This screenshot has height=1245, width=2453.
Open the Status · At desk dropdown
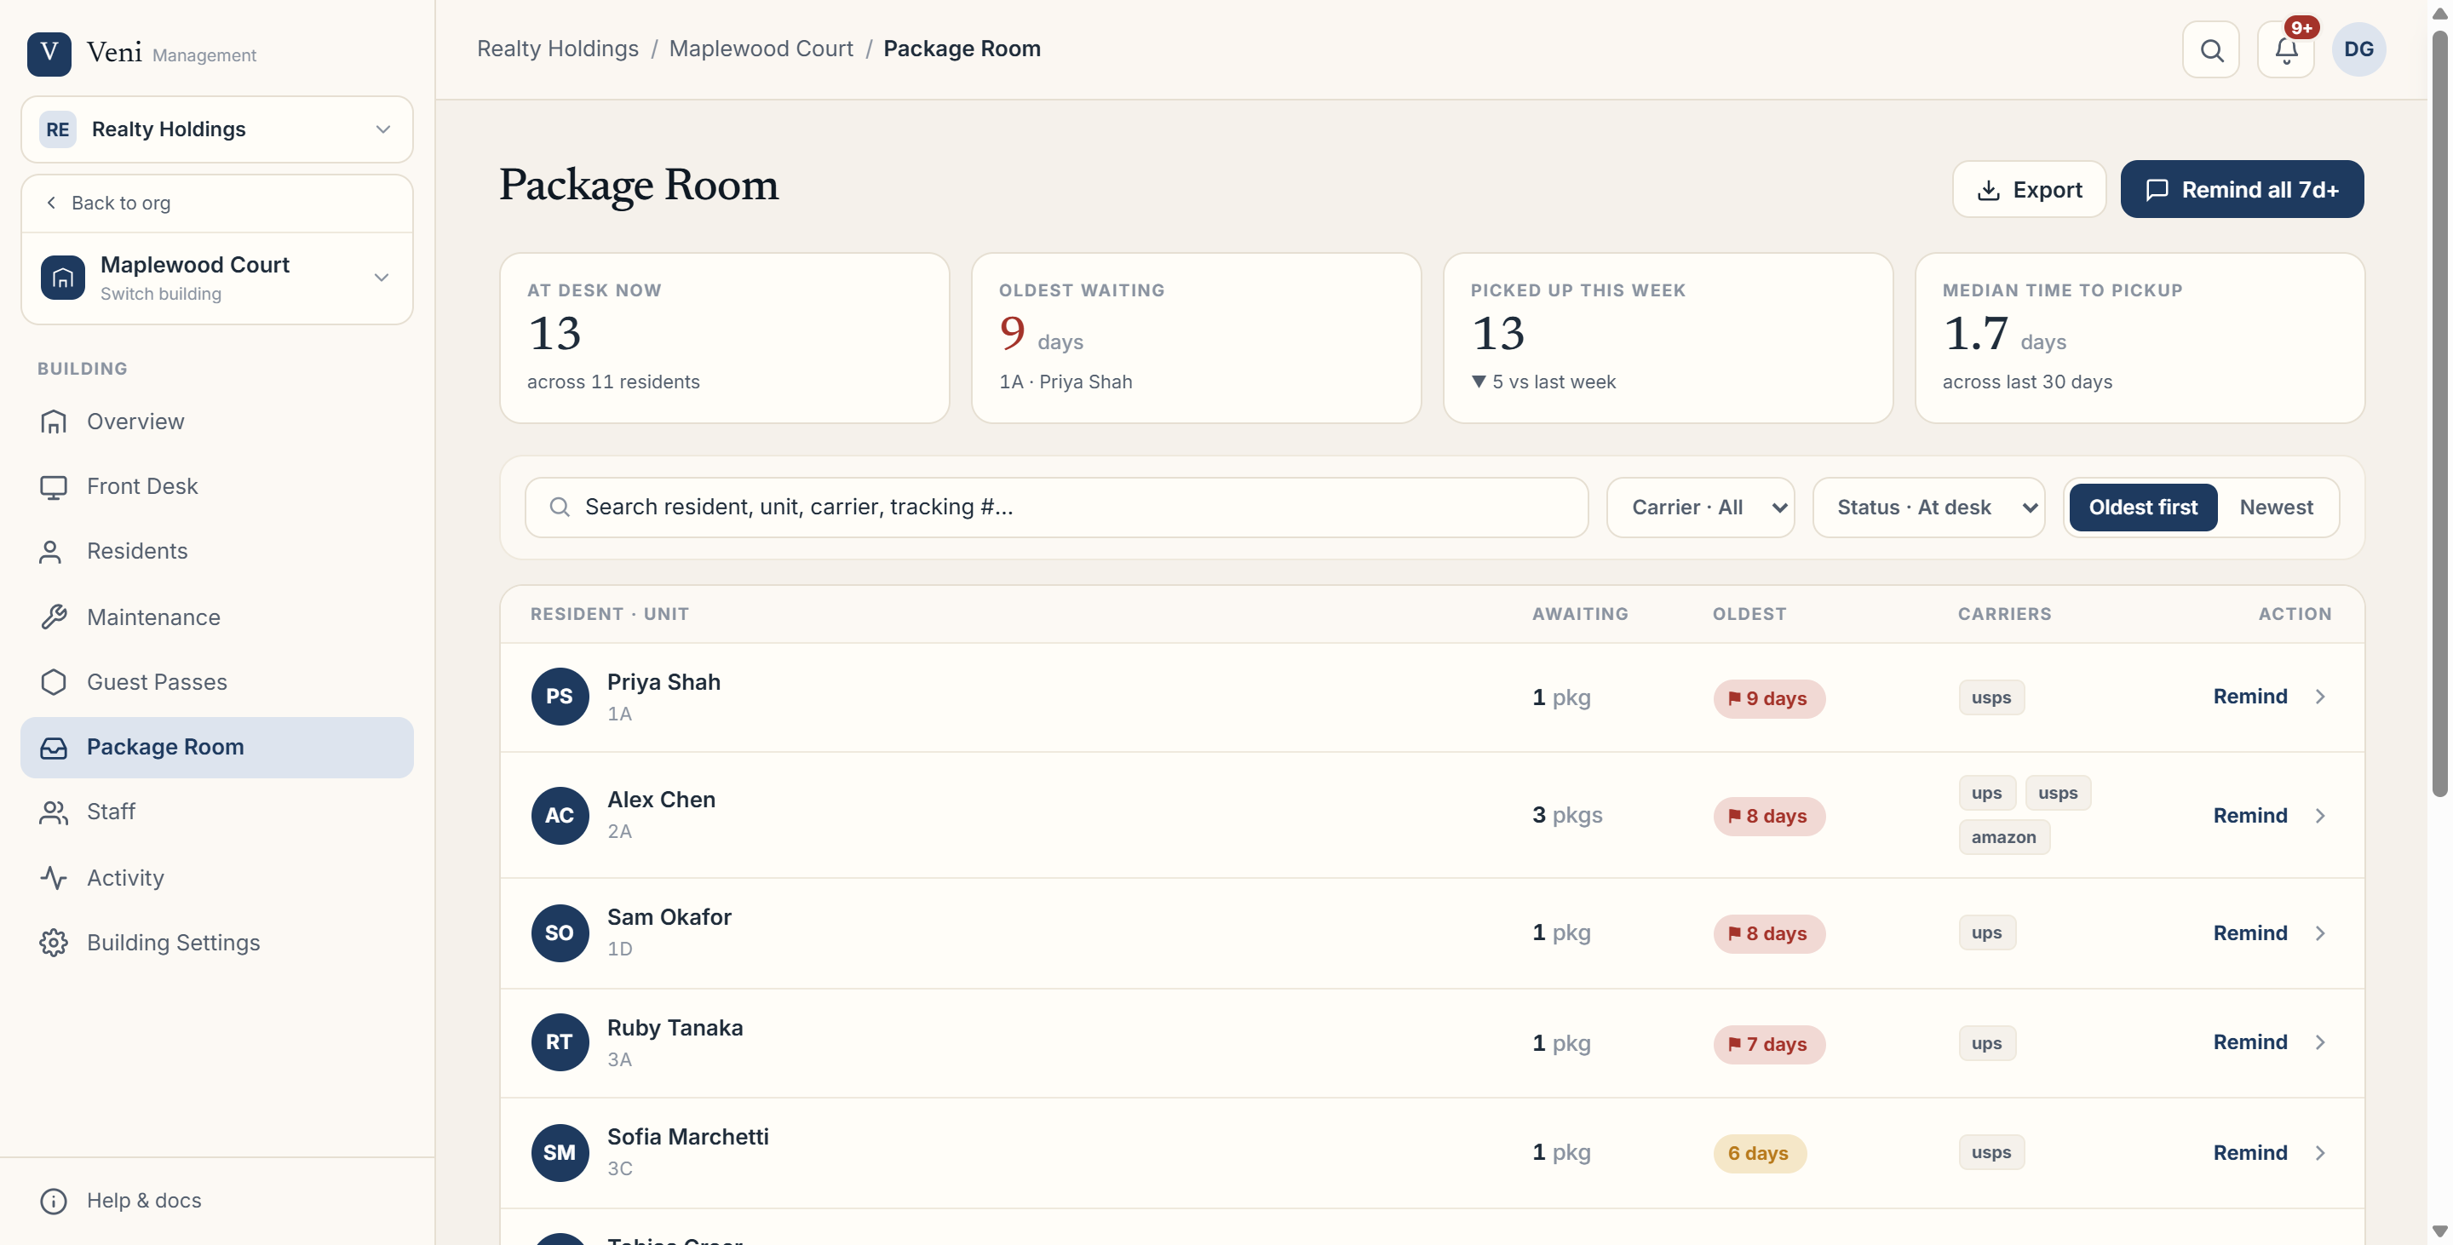click(x=1928, y=508)
